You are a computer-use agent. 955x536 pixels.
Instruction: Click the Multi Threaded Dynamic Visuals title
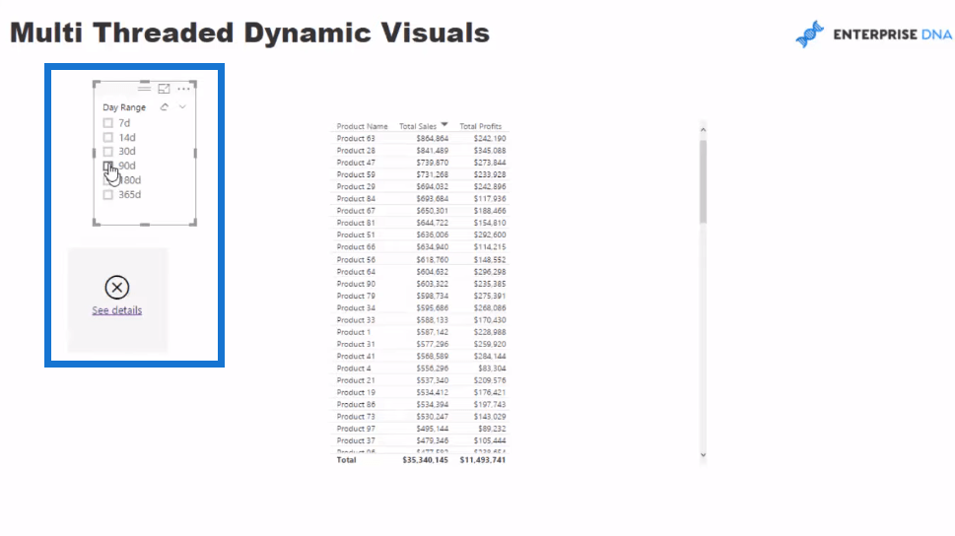[x=249, y=33]
